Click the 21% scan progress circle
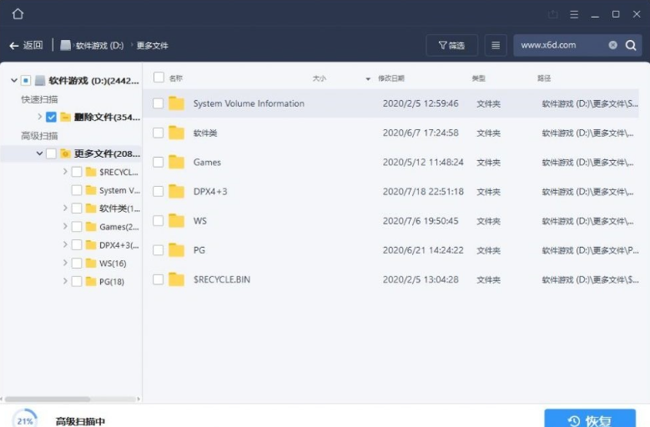 click(25, 419)
